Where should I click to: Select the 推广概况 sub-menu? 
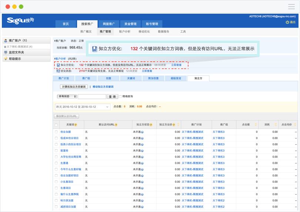pyautogui.click(x=86, y=31)
